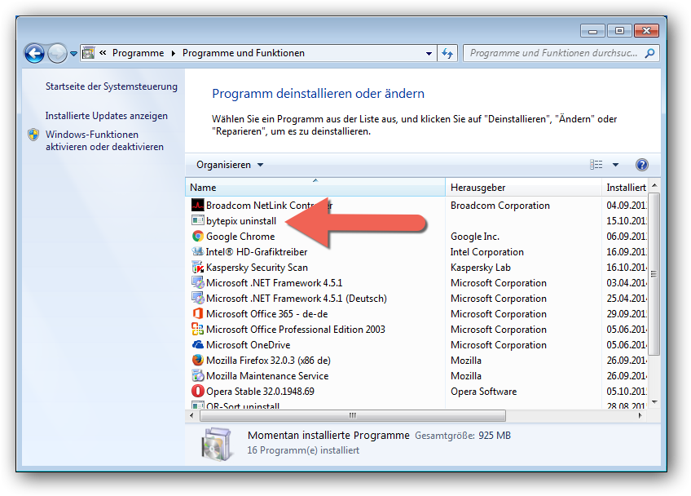Click the vertical scrollbar thumb
The image size is (691, 496).
(x=654, y=273)
